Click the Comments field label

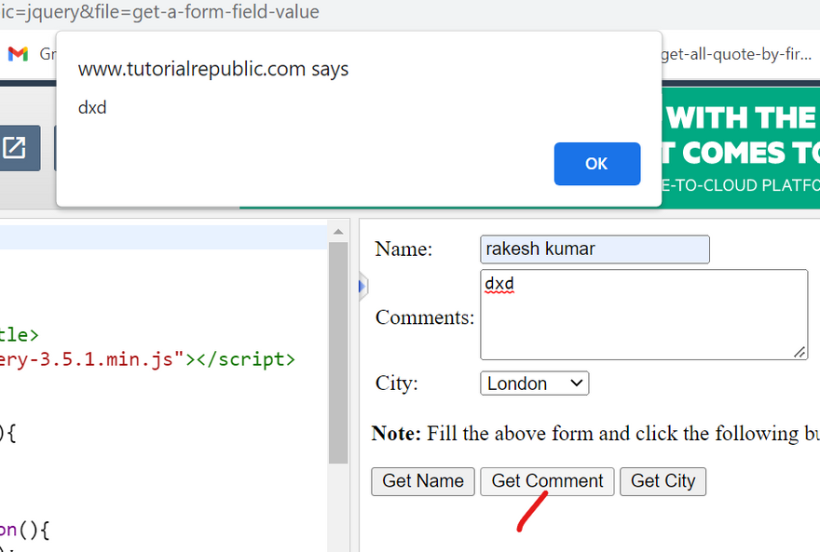tap(424, 317)
